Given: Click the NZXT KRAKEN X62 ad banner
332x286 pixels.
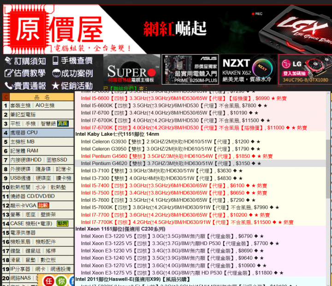Looking at the screenshot, I should pyautogui.click(x=249, y=69).
